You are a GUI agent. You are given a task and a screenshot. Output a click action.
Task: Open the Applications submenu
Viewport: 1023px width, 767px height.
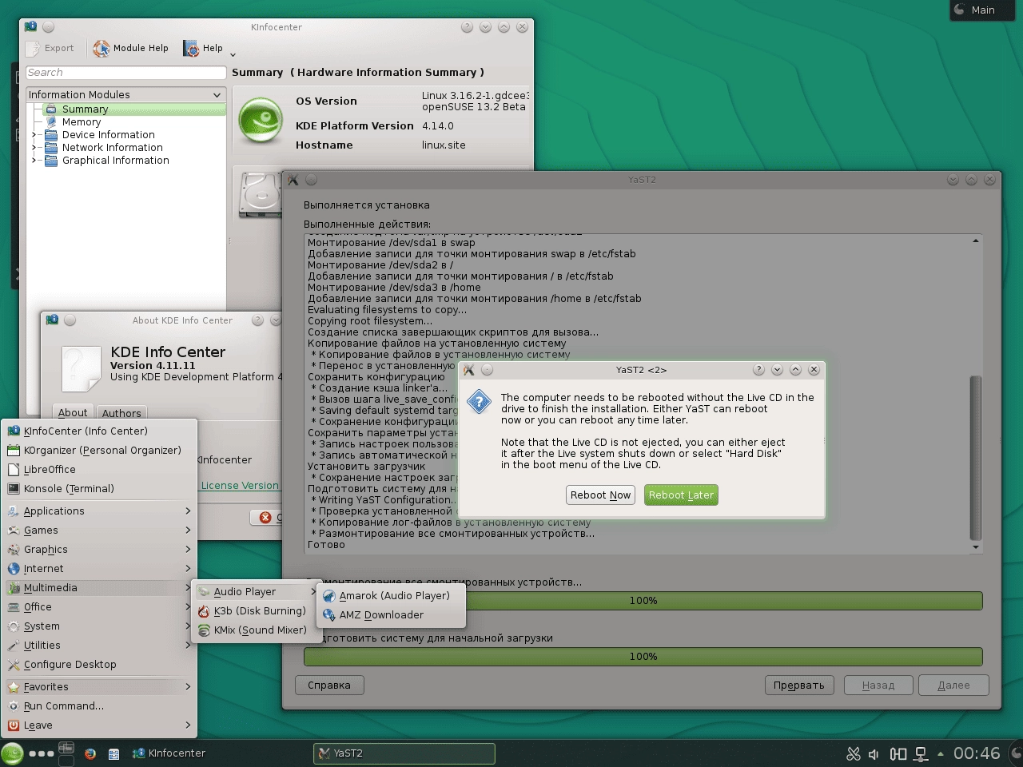(x=100, y=511)
